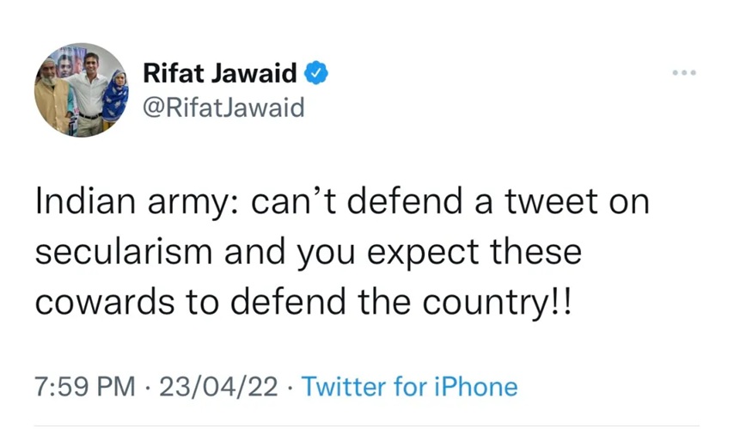
Task: Click the 7:59 PM timestamp
Action: [84, 387]
